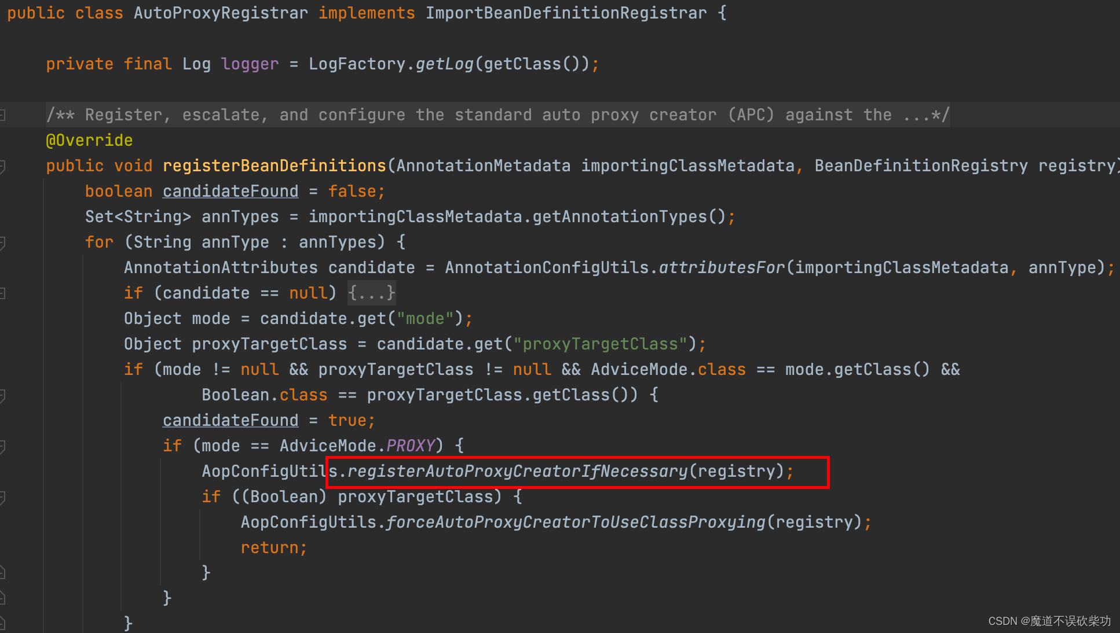Collapse the Boolean proxyTargetClass if block marker

click(2, 497)
